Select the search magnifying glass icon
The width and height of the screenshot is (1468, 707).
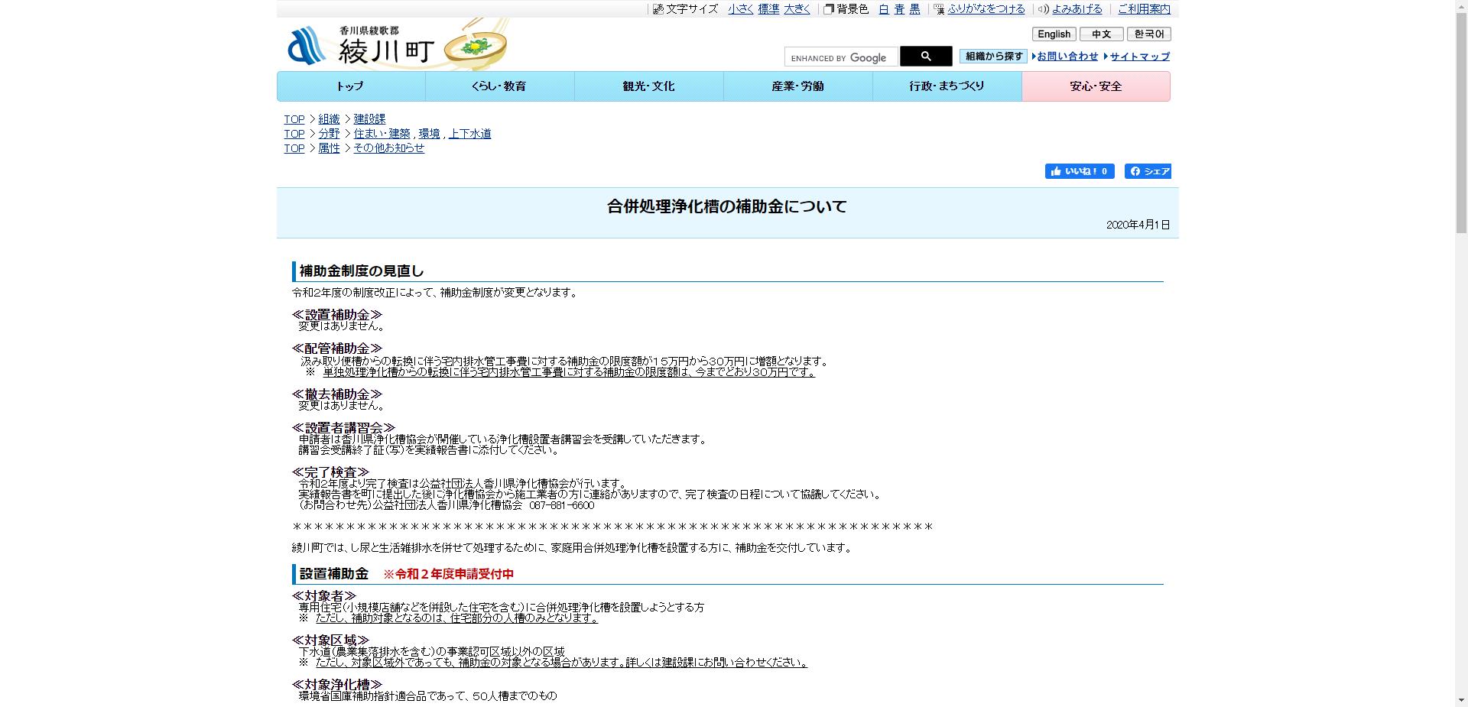point(926,56)
